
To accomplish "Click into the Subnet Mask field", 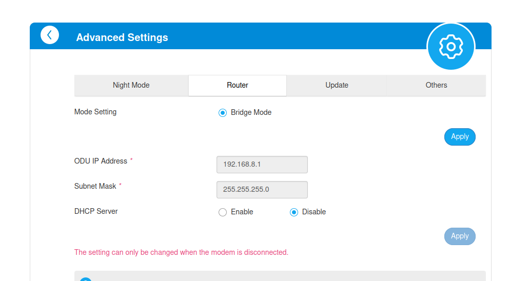I will pos(262,190).
